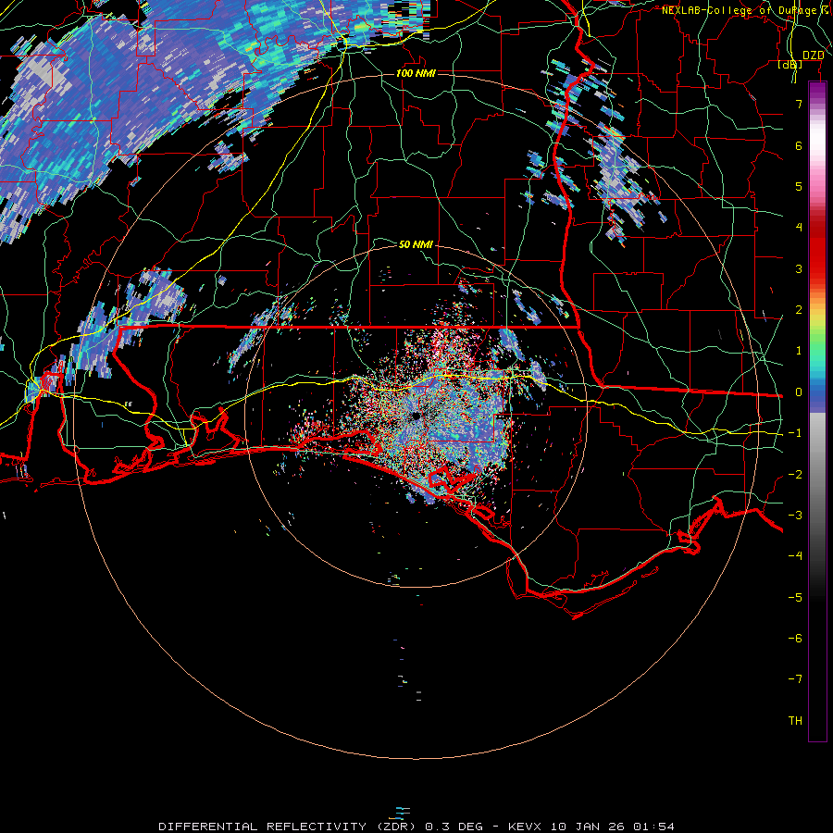Click scale value 1 on legend

click(799, 351)
